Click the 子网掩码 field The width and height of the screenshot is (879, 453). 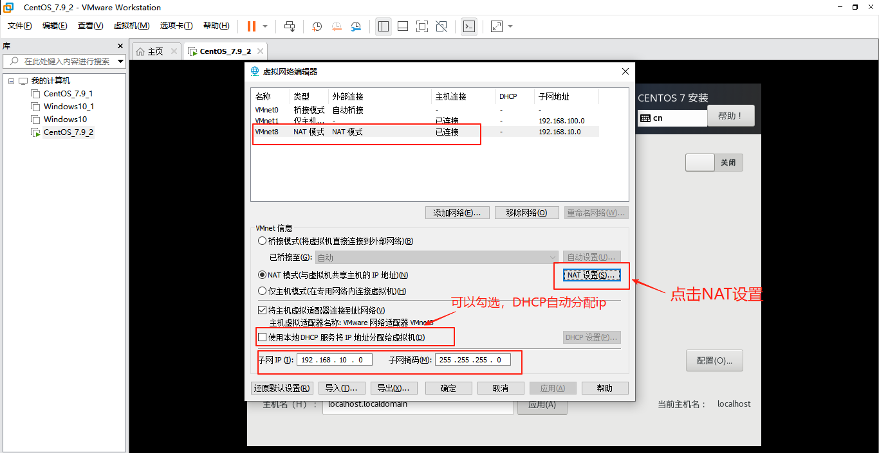point(473,360)
